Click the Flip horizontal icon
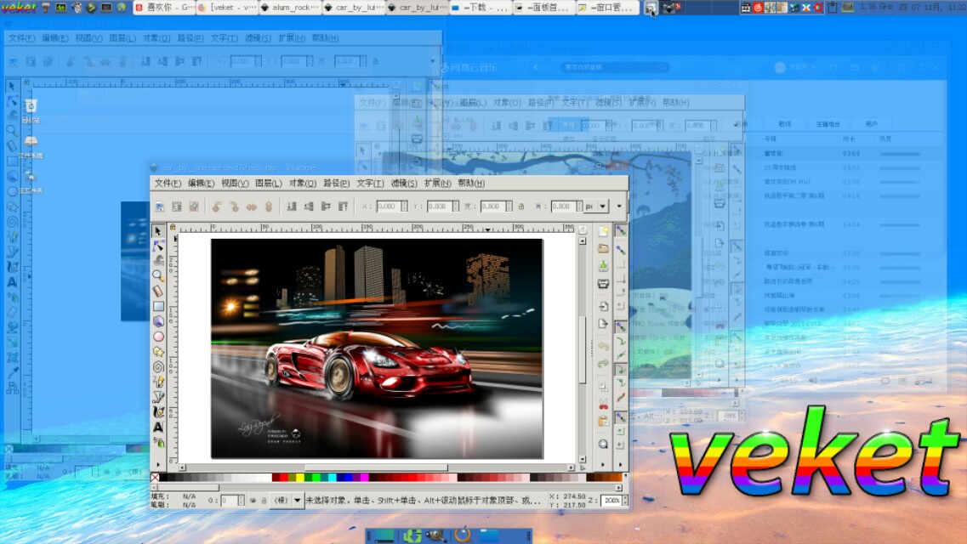 point(251,207)
